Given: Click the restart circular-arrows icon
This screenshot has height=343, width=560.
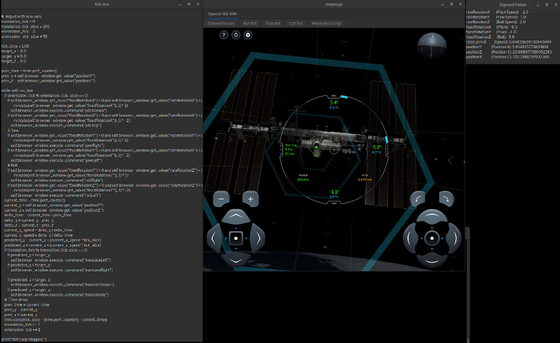Looking at the screenshot, I should 236,35.
